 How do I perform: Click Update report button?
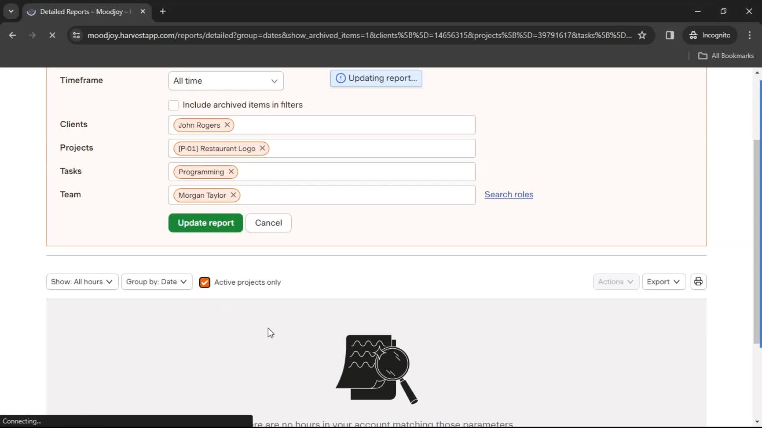[206, 223]
